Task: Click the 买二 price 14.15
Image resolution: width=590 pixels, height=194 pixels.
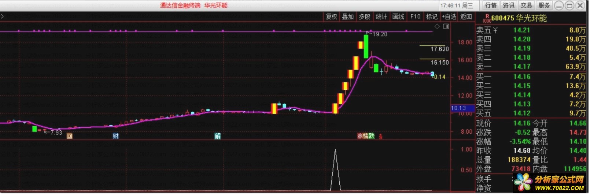Action: tap(522, 86)
